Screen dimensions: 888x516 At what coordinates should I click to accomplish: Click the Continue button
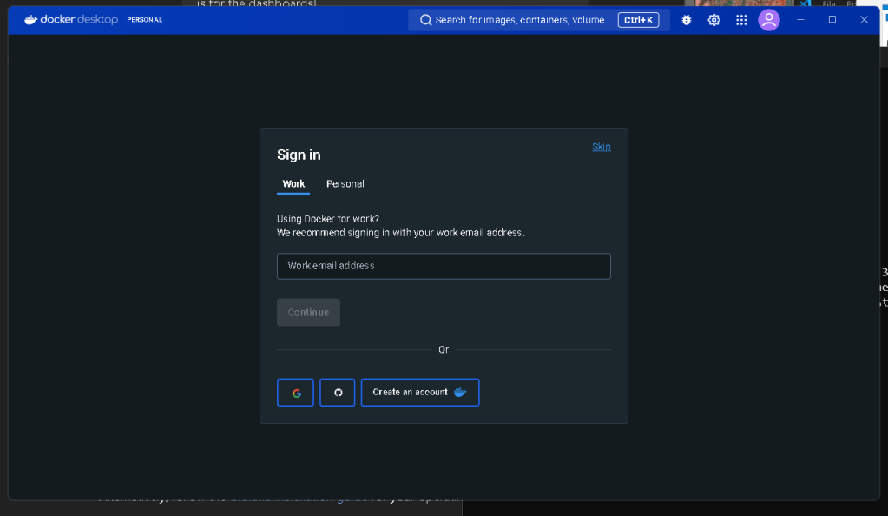click(x=308, y=313)
